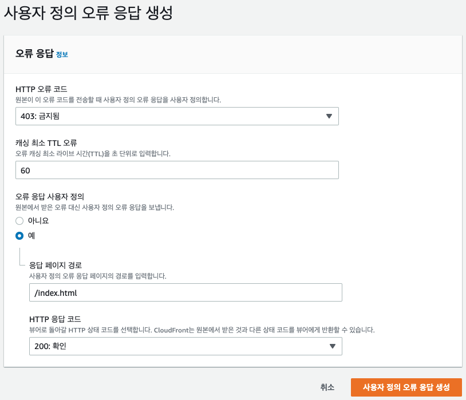Click the 오류 응답 section header
The image size is (466, 400).
34,53
